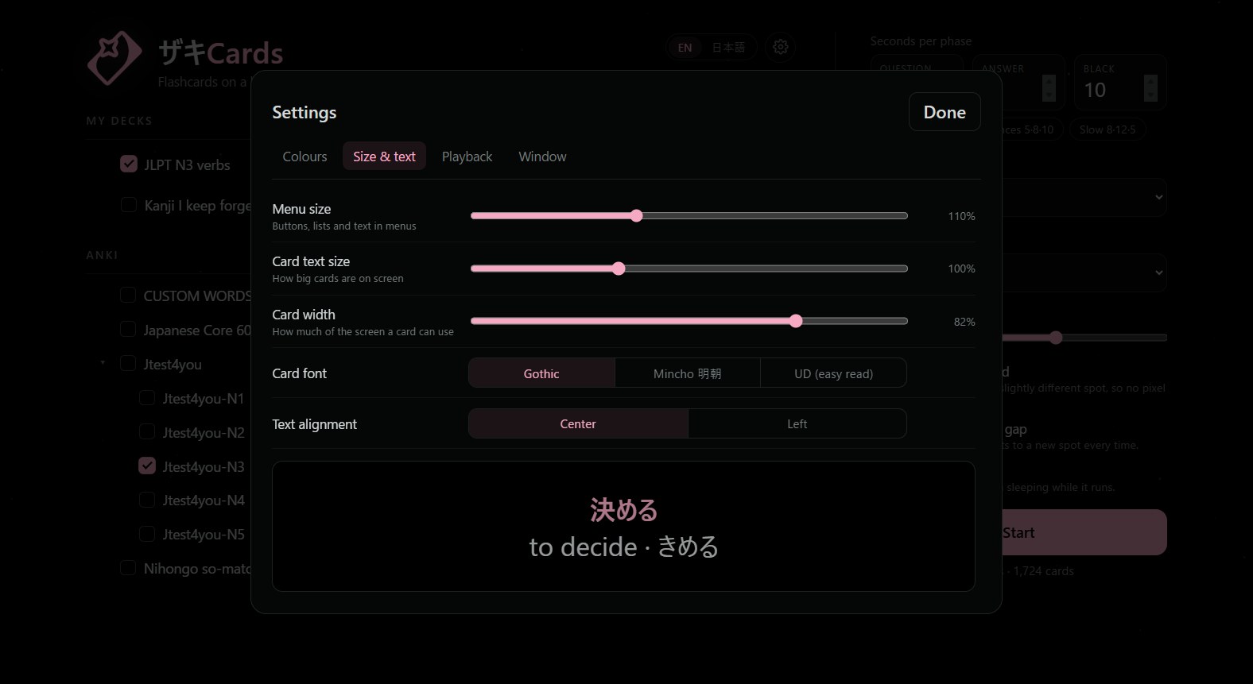Set text alignment to Left
The width and height of the screenshot is (1253, 684).
coord(797,424)
